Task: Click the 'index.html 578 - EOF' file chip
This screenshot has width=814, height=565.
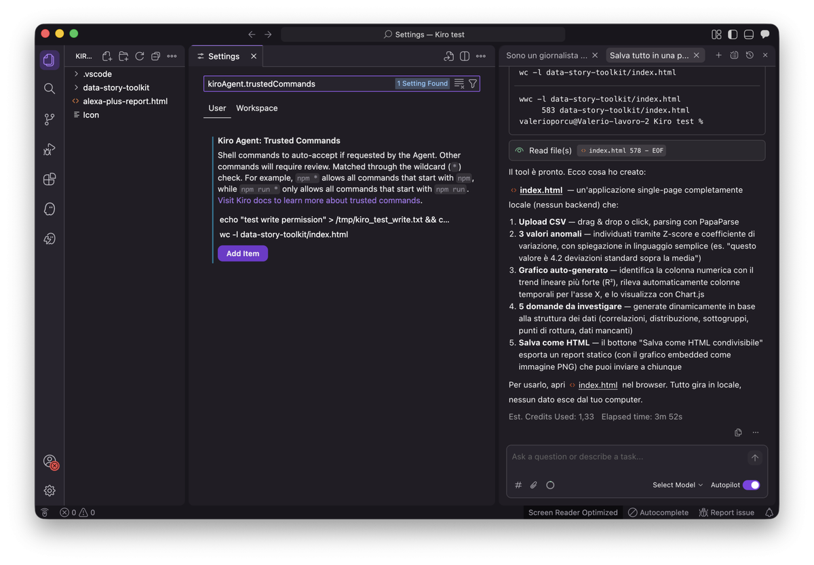Action: point(621,150)
